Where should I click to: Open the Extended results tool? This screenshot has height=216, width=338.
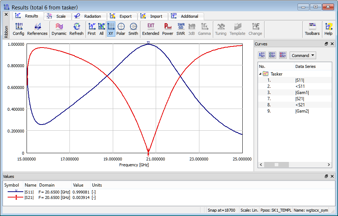point(151,29)
